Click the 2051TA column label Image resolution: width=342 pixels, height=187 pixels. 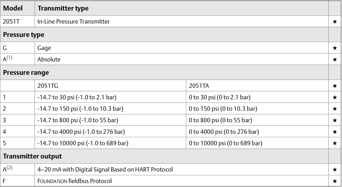(x=199, y=86)
